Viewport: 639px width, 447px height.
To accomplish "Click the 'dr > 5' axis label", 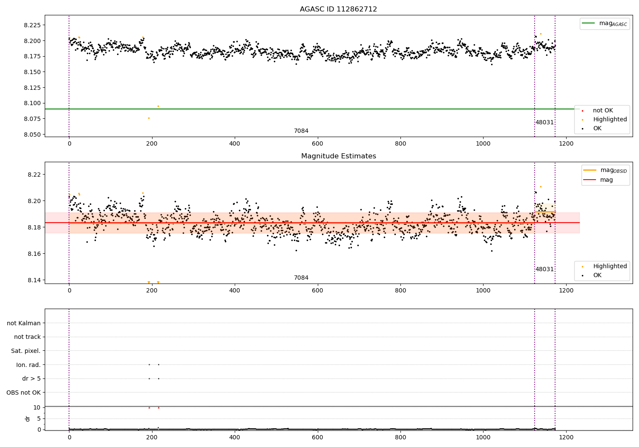I will [32, 378].
